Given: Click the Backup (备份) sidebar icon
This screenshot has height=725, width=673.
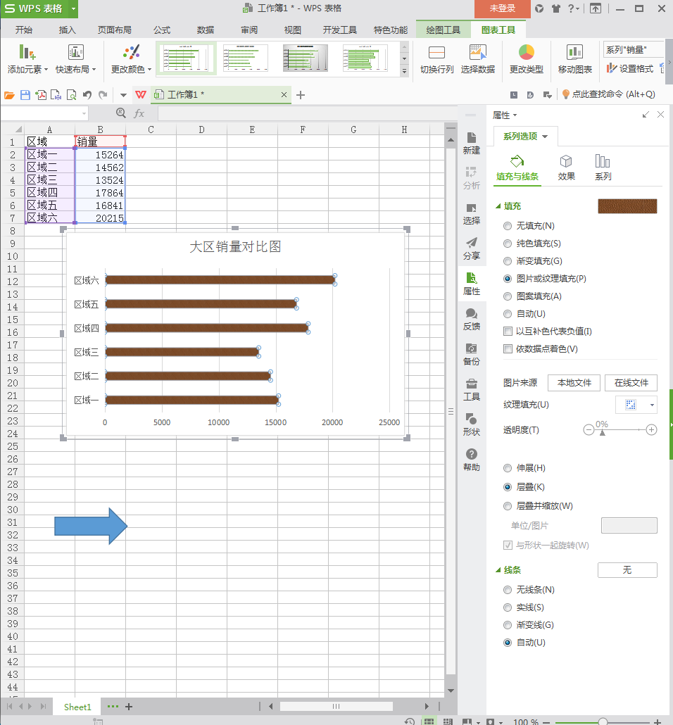Looking at the screenshot, I should tap(472, 355).
